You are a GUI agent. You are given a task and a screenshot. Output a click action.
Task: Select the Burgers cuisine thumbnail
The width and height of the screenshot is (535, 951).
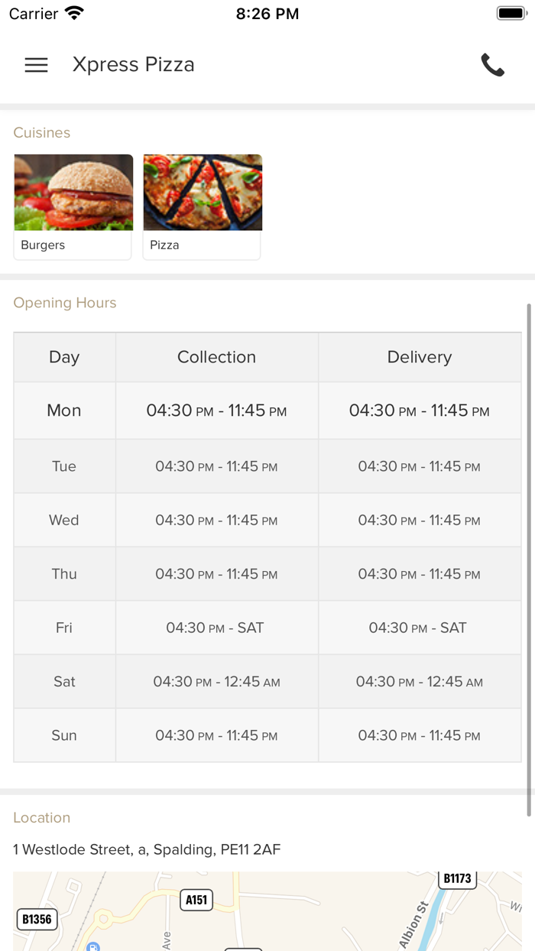pos(73,193)
